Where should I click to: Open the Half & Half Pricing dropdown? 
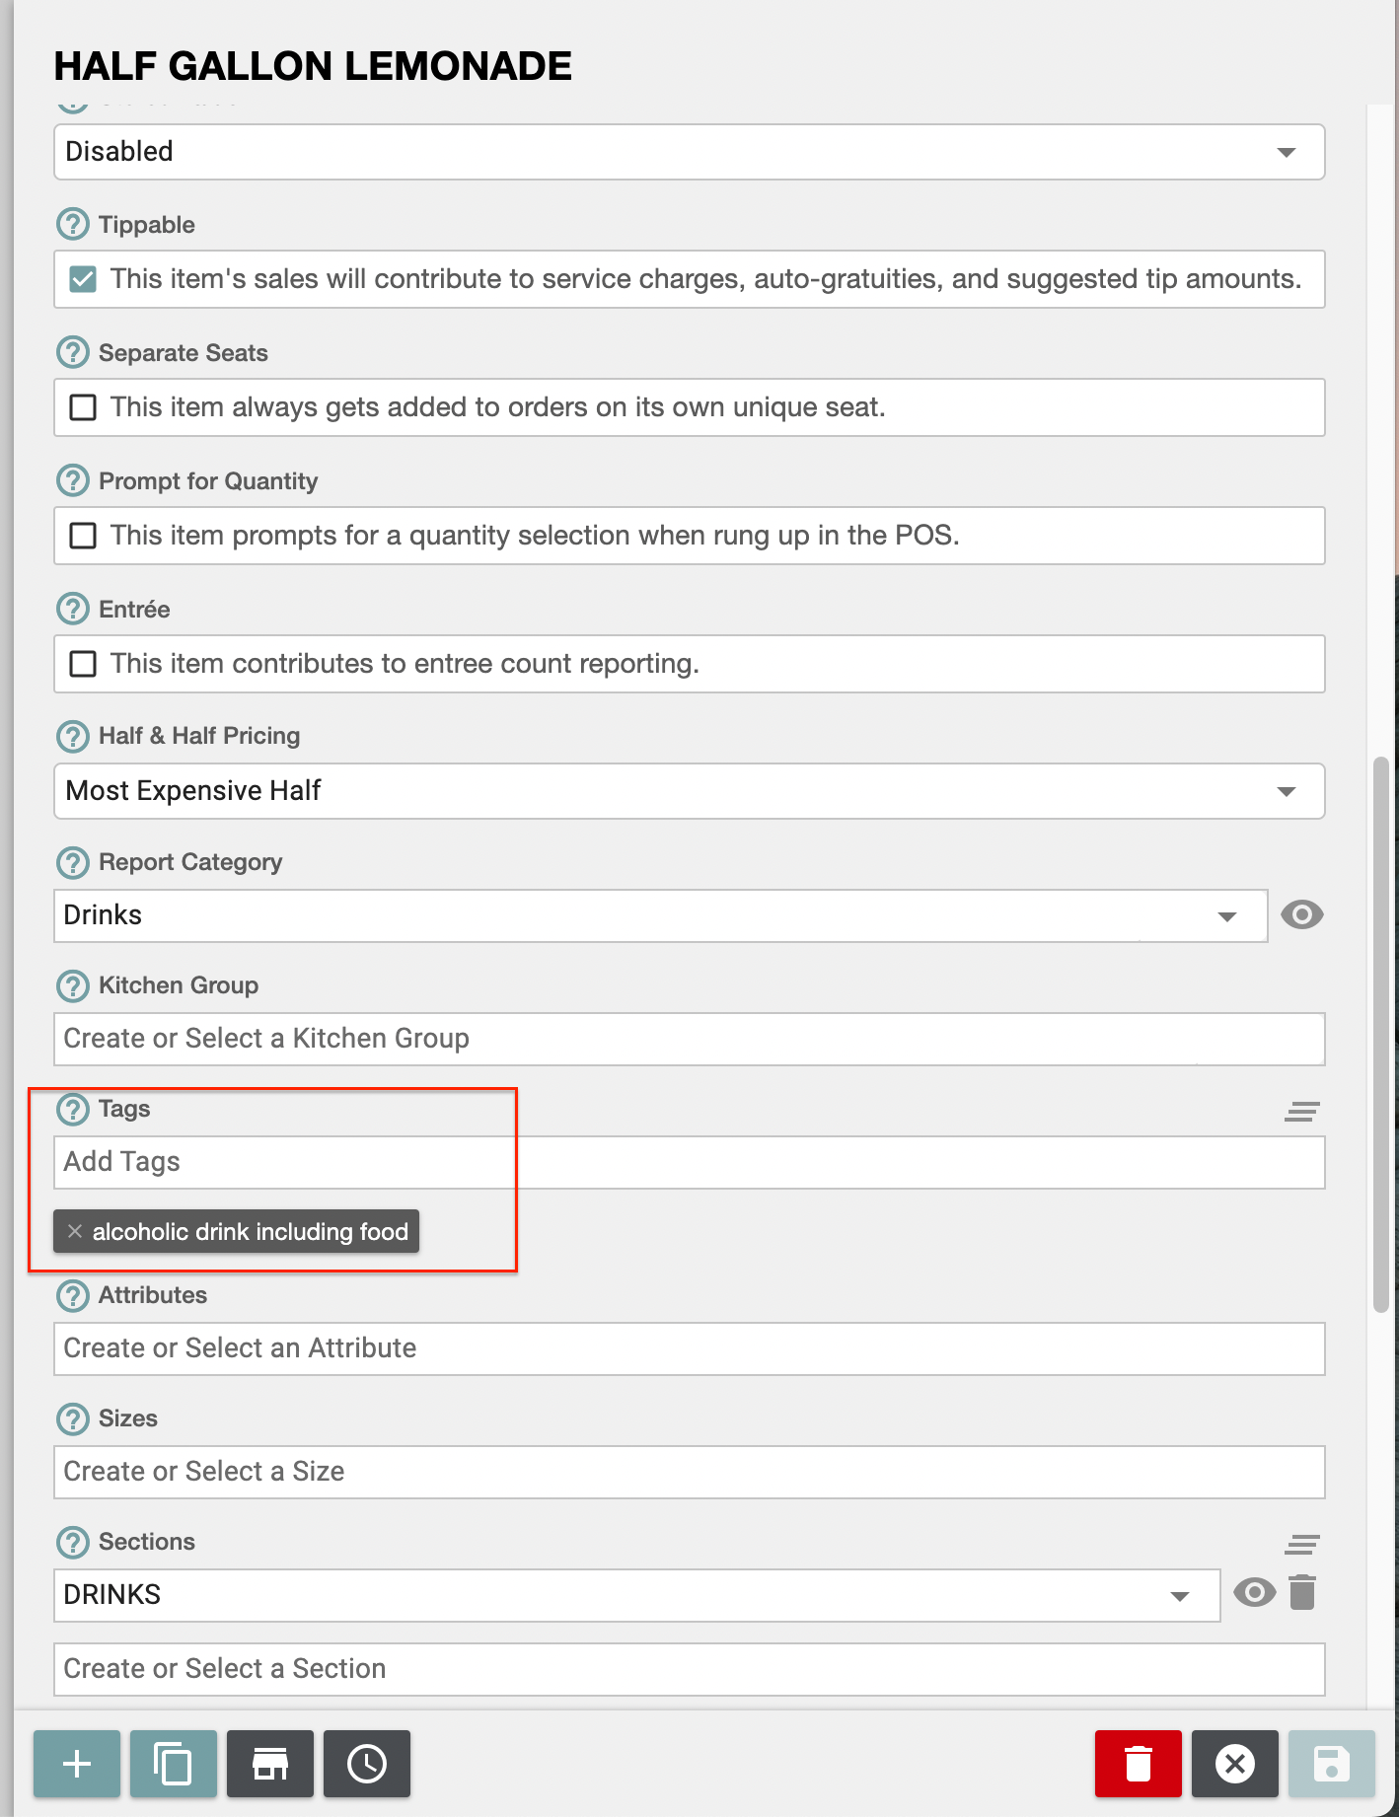(689, 791)
